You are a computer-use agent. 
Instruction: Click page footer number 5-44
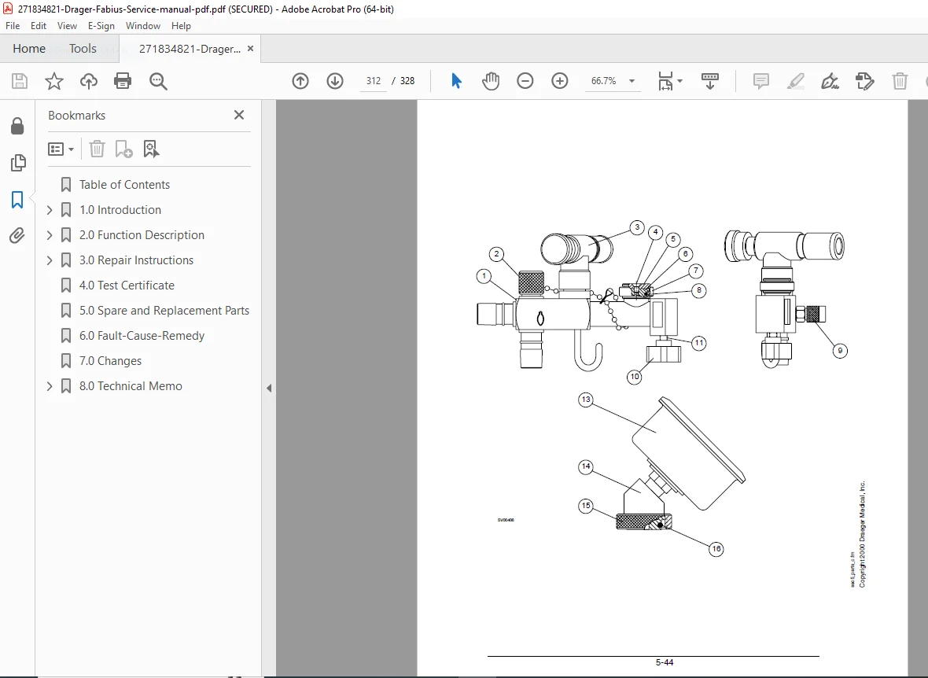pyautogui.click(x=664, y=662)
